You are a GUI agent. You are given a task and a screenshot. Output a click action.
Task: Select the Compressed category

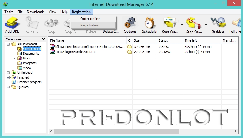pyautogui.click(x=32, y=49)
